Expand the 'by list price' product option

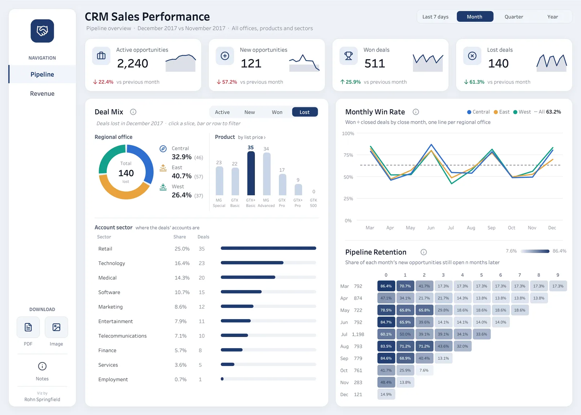(x=252, y=137)
